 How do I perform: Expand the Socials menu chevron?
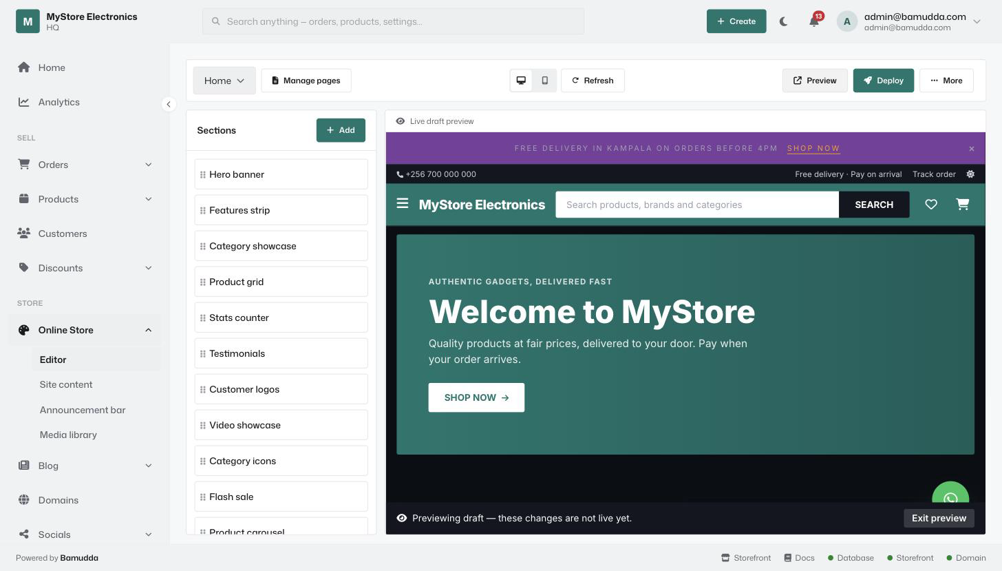pyautogui.click(x=149, y=534)
